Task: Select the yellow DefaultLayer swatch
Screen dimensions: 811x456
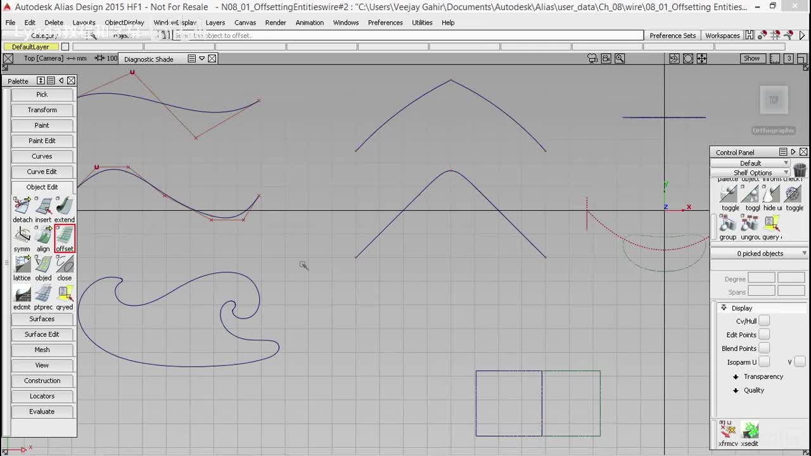Action: pyautogui.click(x=30, y=47)
